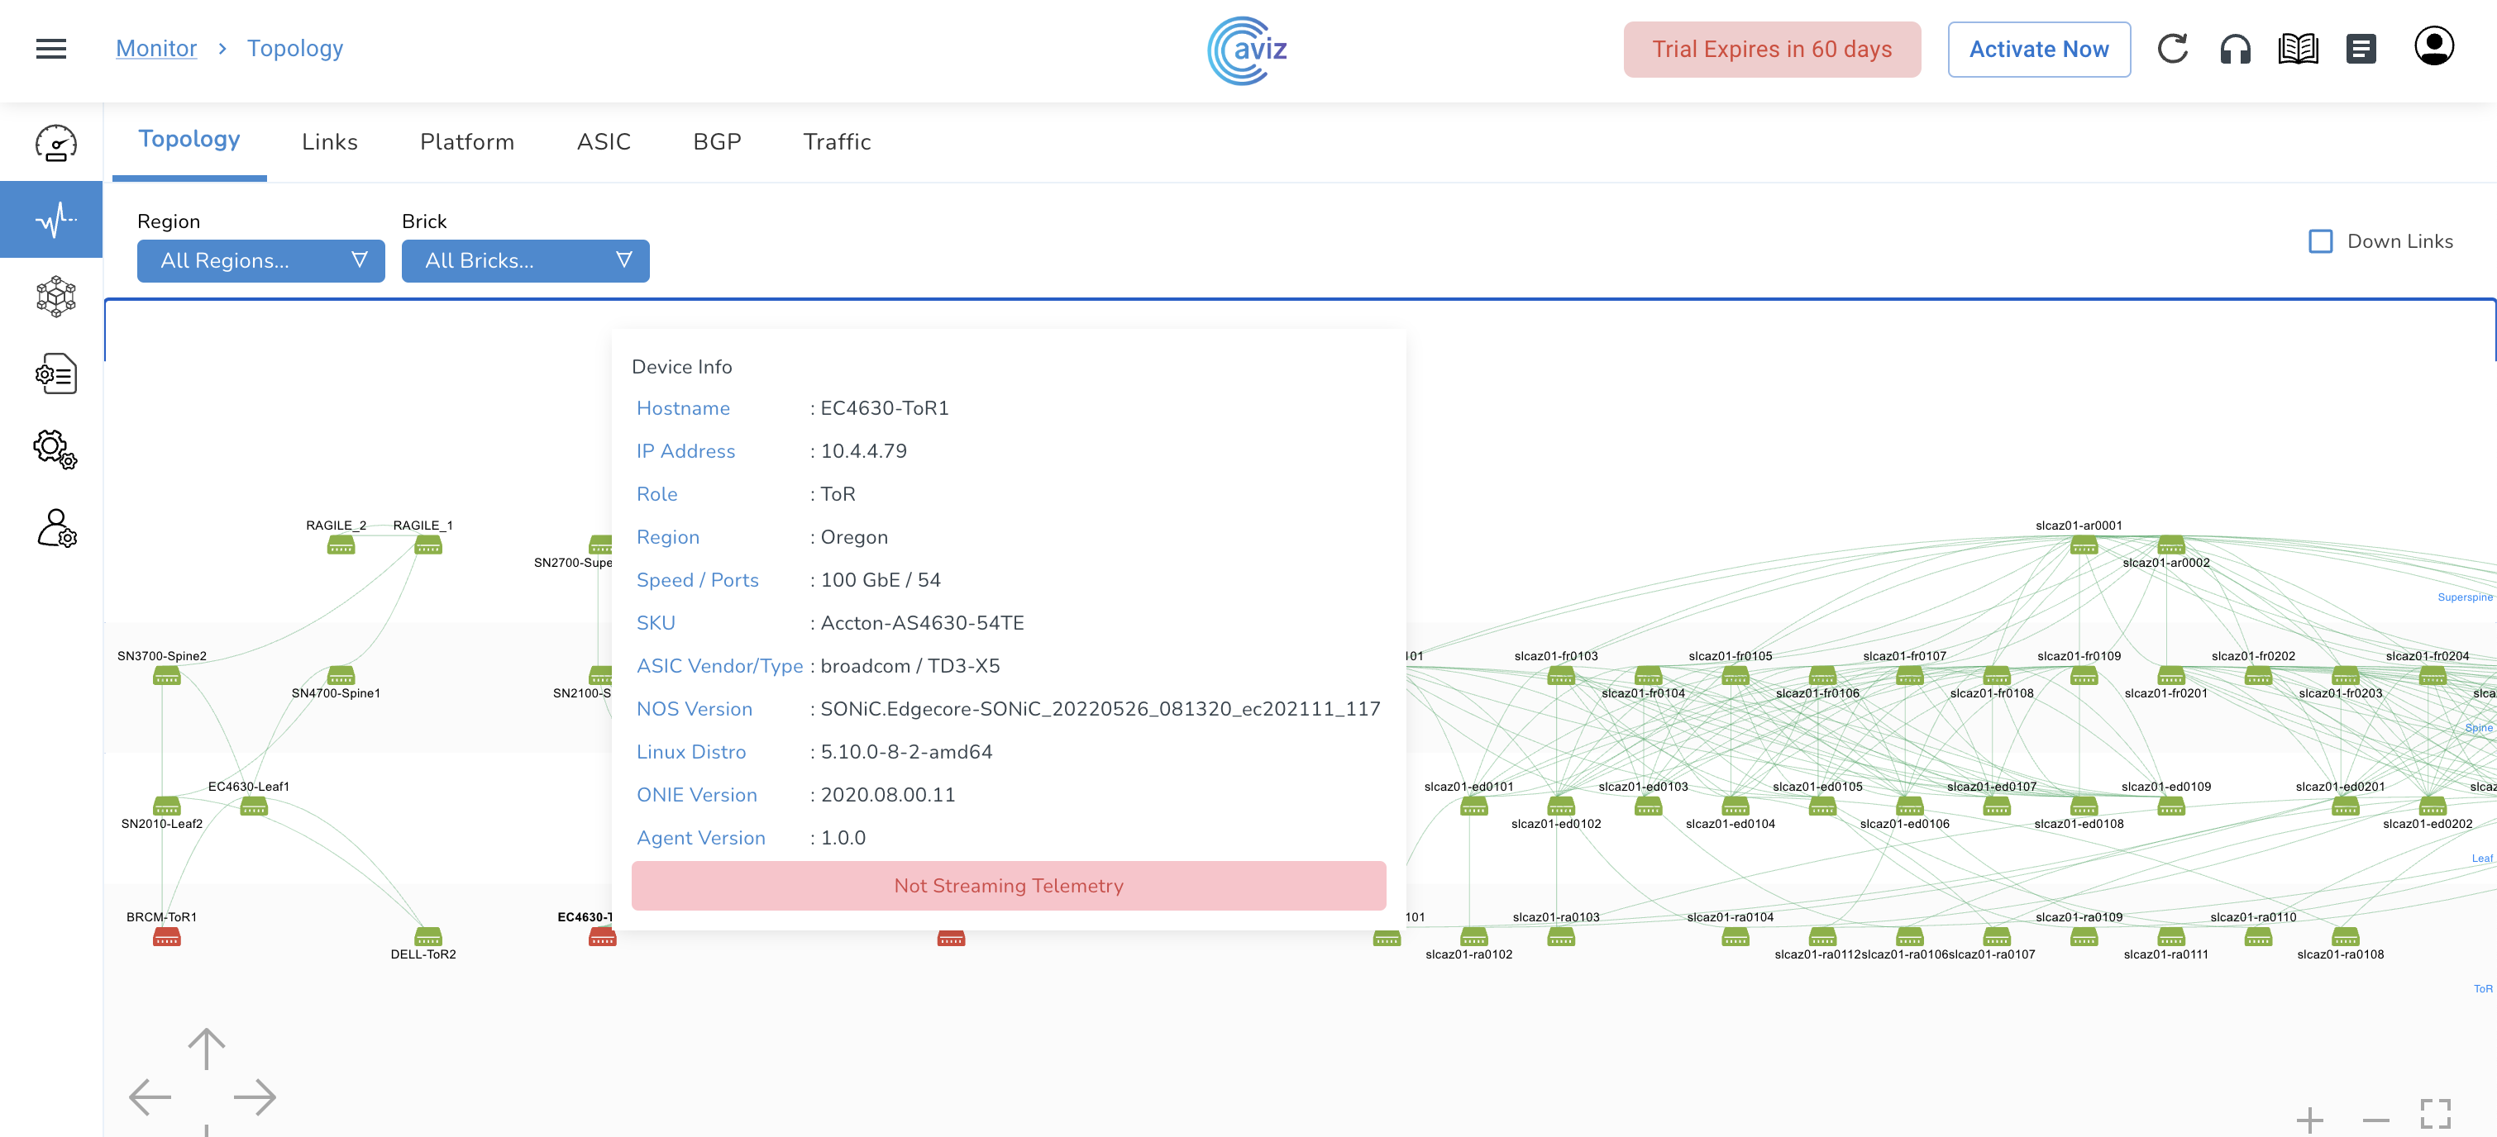This screenshot has width=2497, height=1137.
Task: Click the user profile avatar icon
Action: pyautogui.click(x=2433, y=46)
